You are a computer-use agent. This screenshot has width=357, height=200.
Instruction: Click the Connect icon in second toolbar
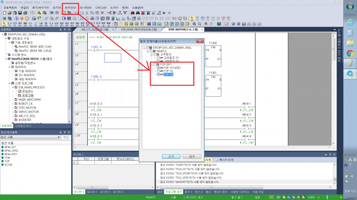coord(4,18)
